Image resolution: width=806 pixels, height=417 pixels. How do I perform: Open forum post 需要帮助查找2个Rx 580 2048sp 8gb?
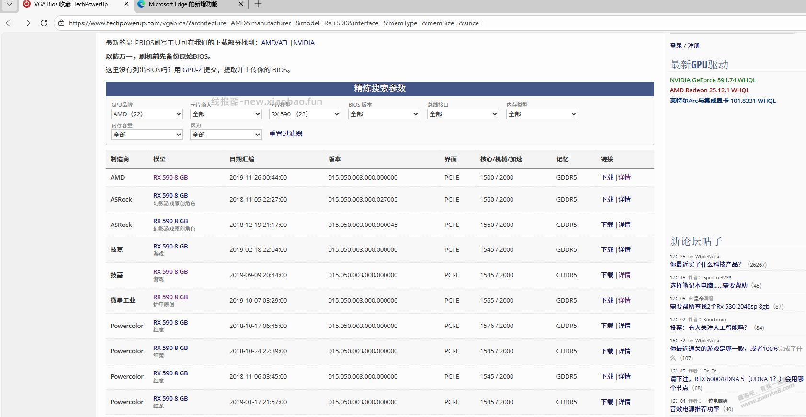pyautogui.click(x=720, y=306)
